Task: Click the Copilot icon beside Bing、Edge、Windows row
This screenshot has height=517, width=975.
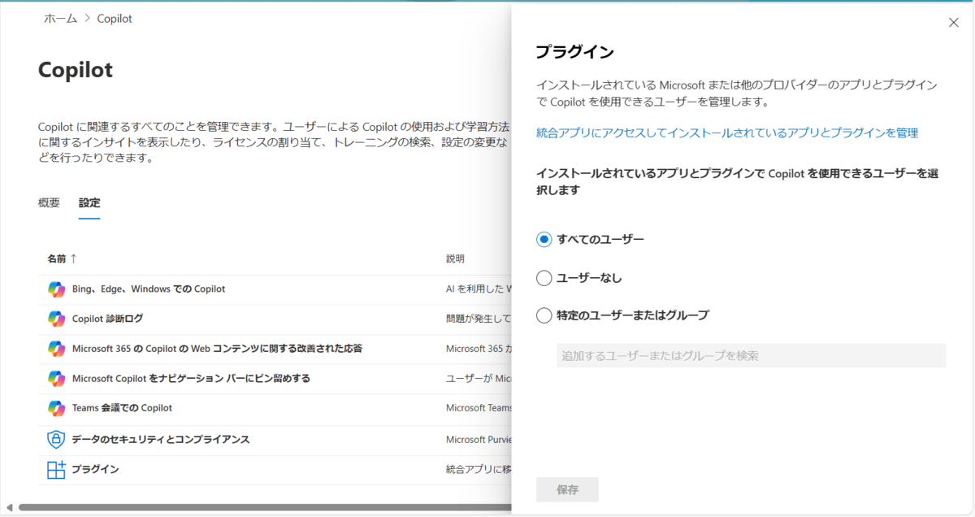Action: [x=56, y=289]
